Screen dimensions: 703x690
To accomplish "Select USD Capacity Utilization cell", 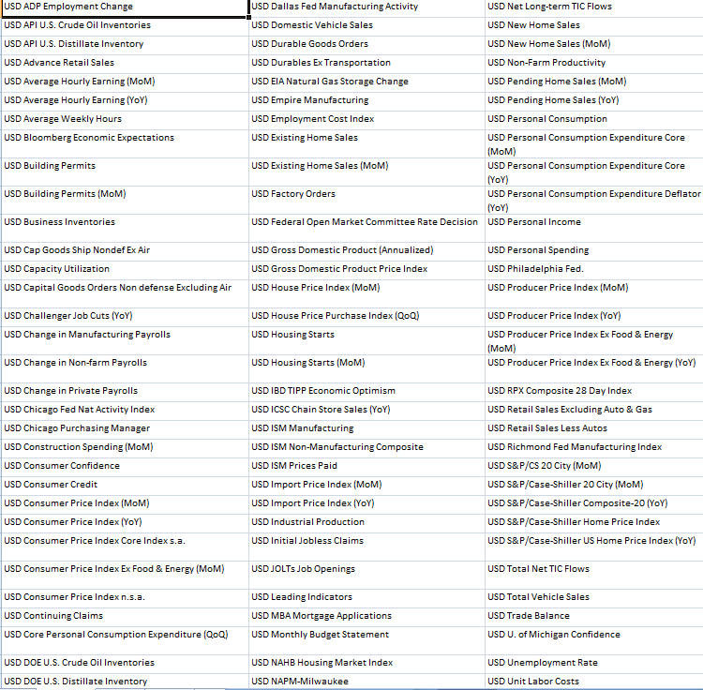I will 125,270.
